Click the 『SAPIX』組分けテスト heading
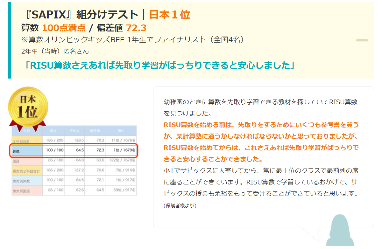Viewport: 382px width, 249px height. tap(81, 14)
